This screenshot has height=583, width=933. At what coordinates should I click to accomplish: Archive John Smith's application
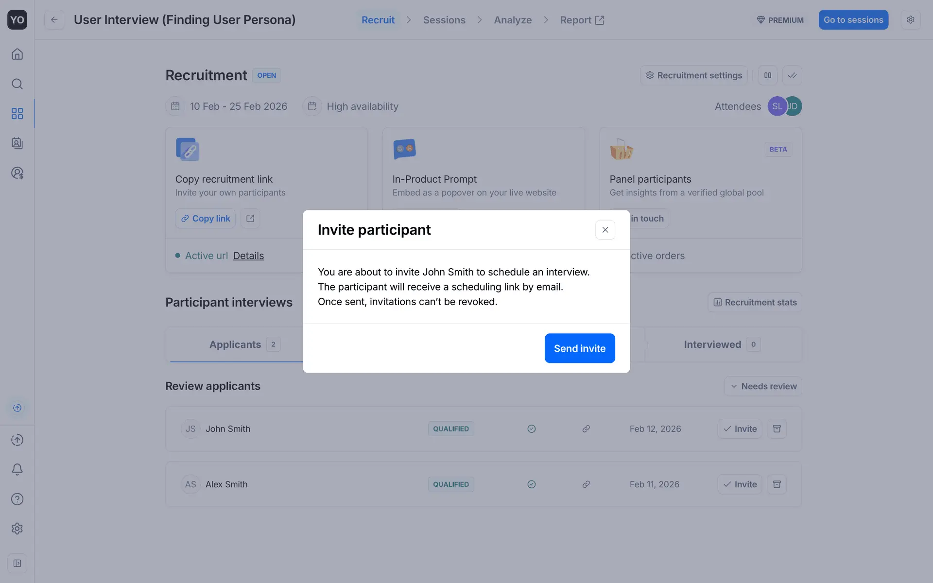point(777,429)
